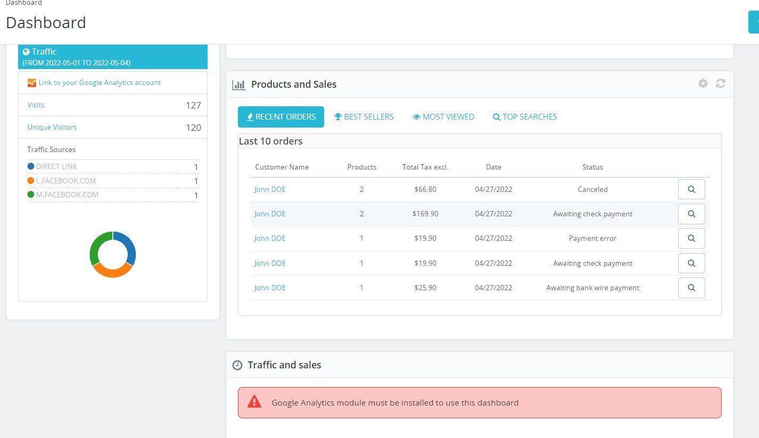
Task: Click the Google Analytics chart icon
Action: click(32, 83)
